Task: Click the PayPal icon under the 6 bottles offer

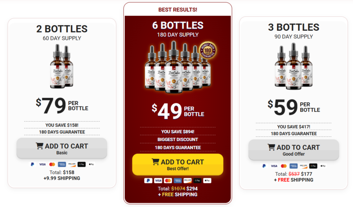Action: (x=148, y=180)
